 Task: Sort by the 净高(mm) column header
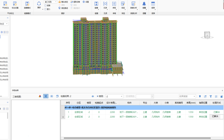click(x=191, y=103)
